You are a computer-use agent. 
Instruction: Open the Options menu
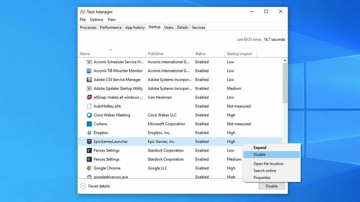click(97, 20)
